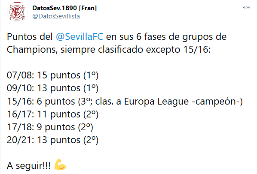Follow the @SevillaFC mention link
The height and width of the screenshot is (174, 257).
80,36
